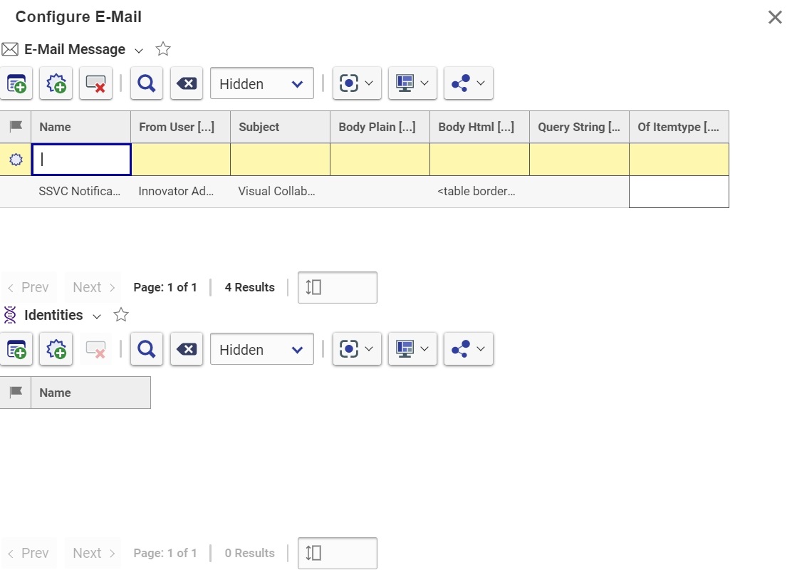Open focus target dropdown in E-Mail Message toolbar
Viewport: 792px width, 570px height.
357,83
